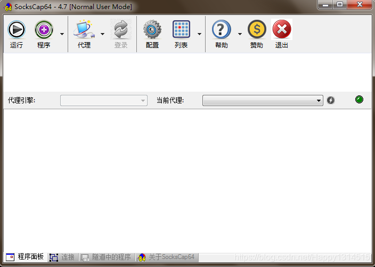375x267 pixels.
Task: Expand the arrow next to 程序
Action: click(62, 34)
